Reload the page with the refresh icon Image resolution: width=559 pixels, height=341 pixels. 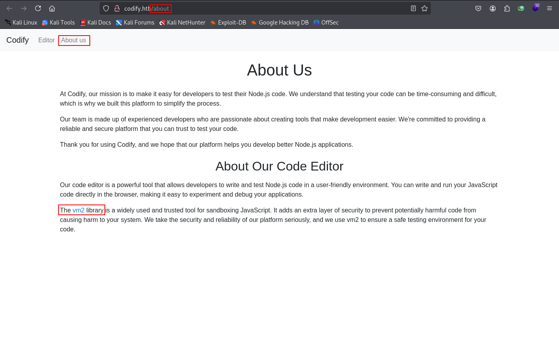click(x=38, y=8)
